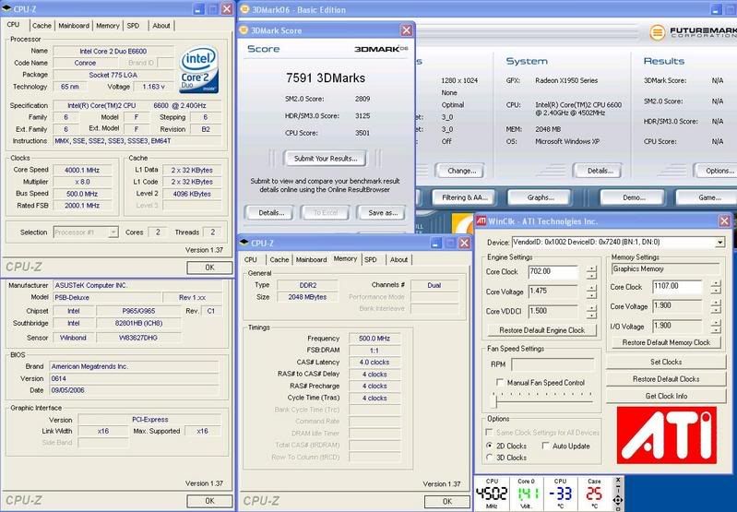Decrease Memory Core Clock with down arrow
Screen dimensions: 737x512
pyautogui.click(x=718, y=291)
